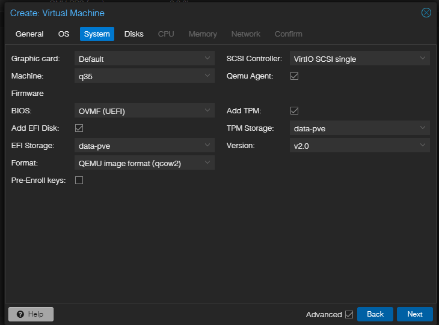Toggle the Advanced options checkbox

[x=349, y=314]
